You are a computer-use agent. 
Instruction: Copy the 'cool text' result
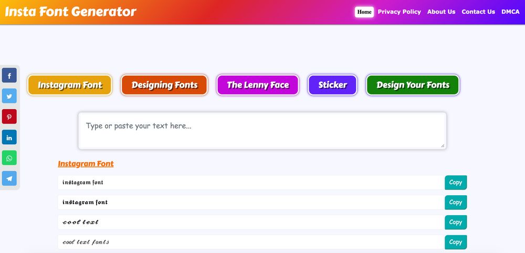tap(456, 222)
